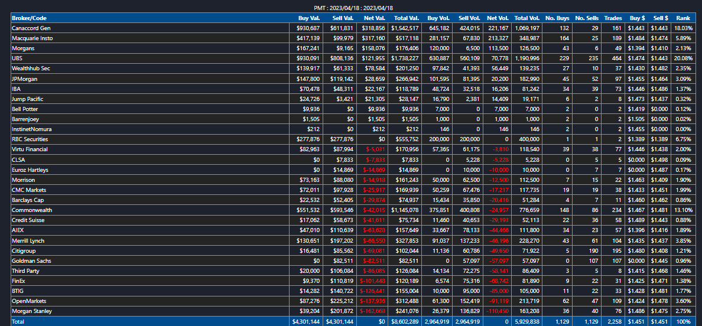Select the Morrison broker name
Screen dimensions: 702x326
pyautogui.click(x=23, y=180)
